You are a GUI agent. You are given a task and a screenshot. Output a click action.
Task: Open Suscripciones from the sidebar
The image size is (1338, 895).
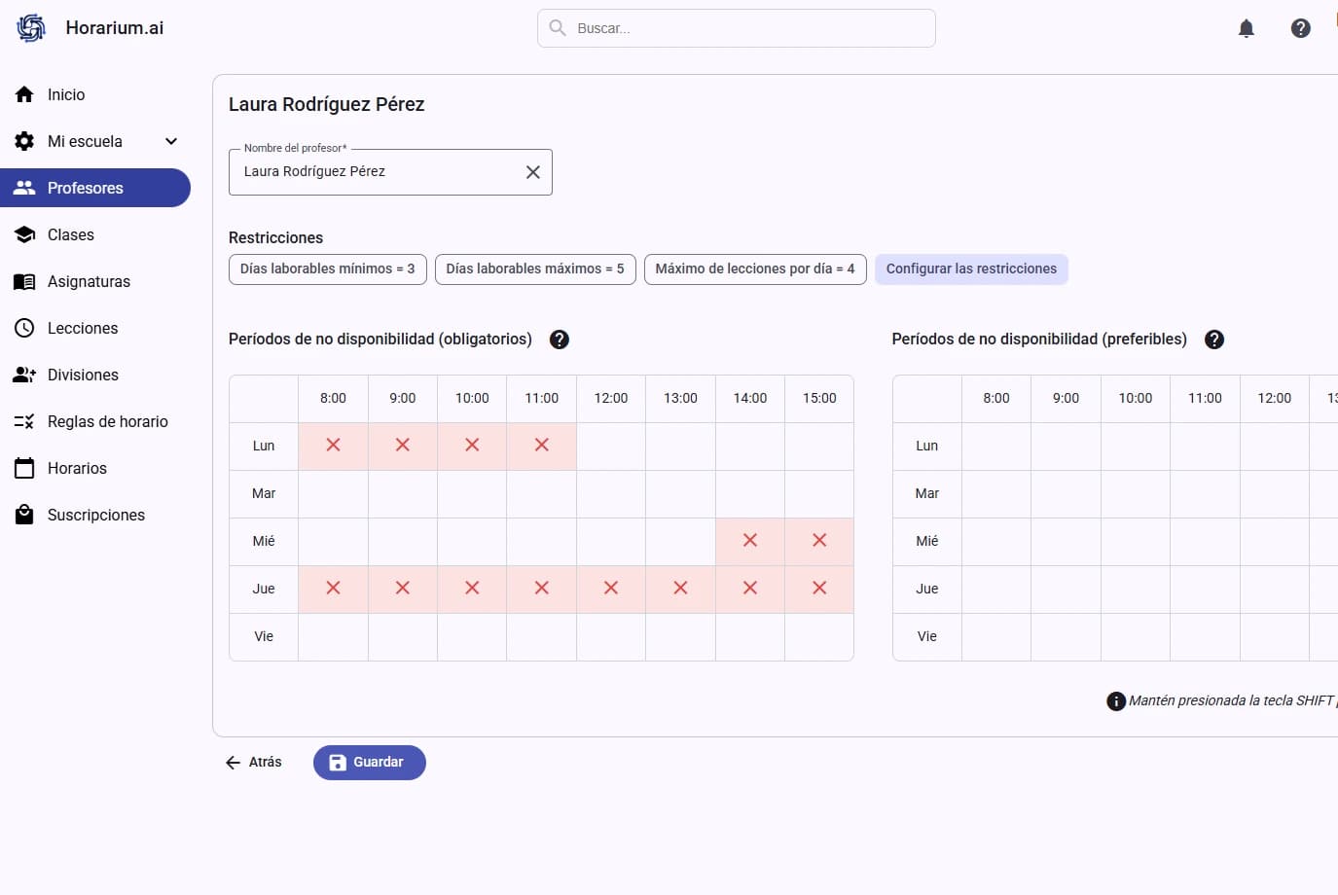click(x=95, y=515)
